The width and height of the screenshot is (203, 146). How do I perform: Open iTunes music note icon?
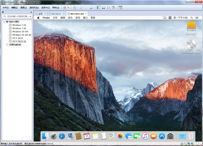coord(145,136)
